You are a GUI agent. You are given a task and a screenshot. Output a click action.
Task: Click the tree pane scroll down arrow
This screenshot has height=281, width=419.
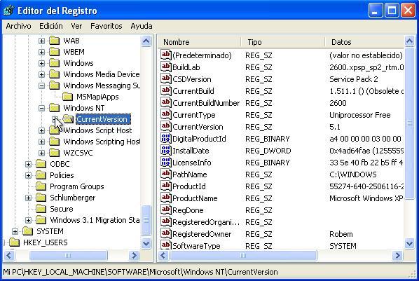(146, 244)
